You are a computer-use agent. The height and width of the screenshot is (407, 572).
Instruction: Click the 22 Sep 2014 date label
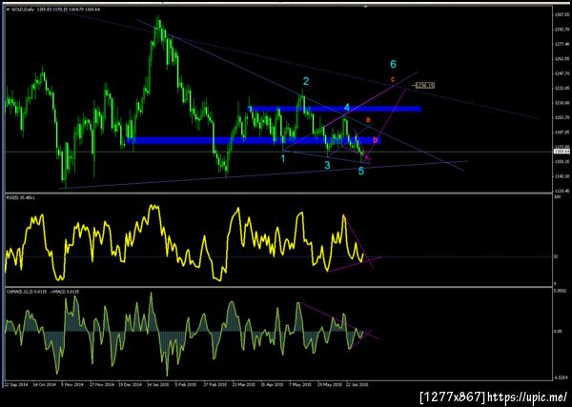point(16,384)
